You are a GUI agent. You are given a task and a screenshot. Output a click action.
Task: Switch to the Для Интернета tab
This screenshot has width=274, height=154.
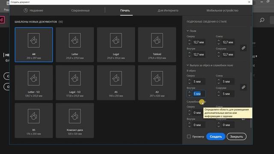168,10
